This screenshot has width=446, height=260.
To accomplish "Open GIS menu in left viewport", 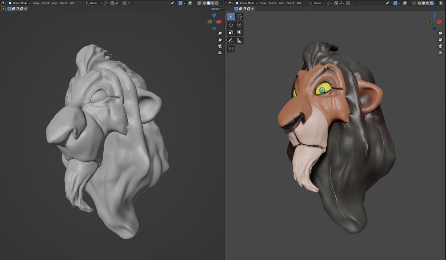I will (72, 3).
